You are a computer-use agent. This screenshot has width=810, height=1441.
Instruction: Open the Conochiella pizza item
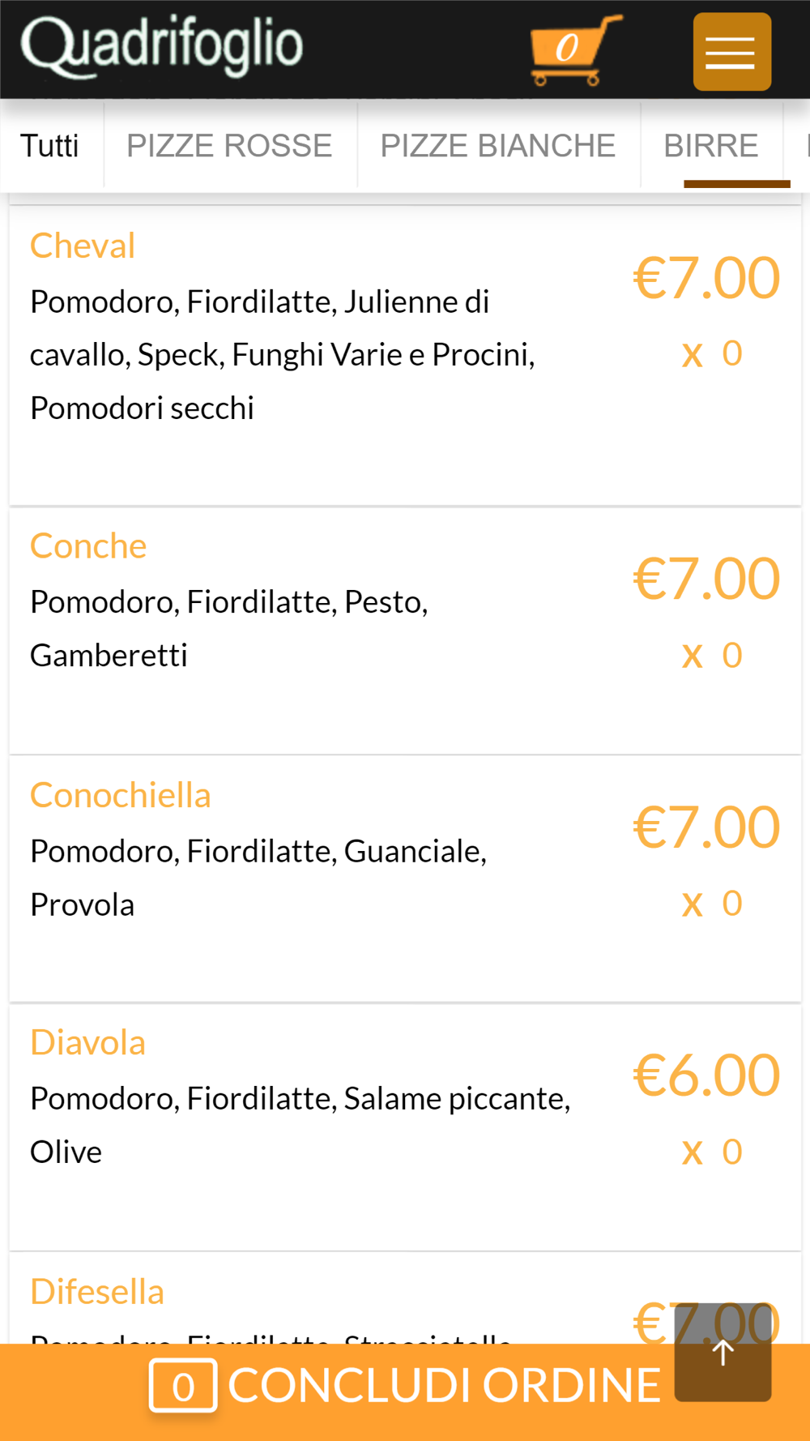(120, 796)
